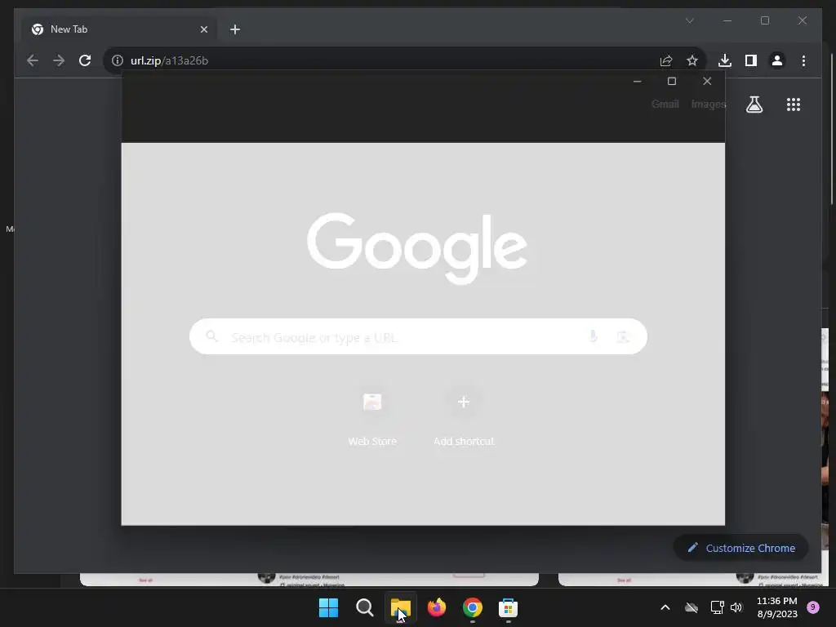Switch to the New Tab tab
Screen dimensions: 836x627
[118, 29]
